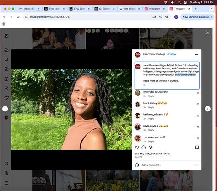The image size is (217, 191).
Task: Close the post overlay
Action: (208, 32)
